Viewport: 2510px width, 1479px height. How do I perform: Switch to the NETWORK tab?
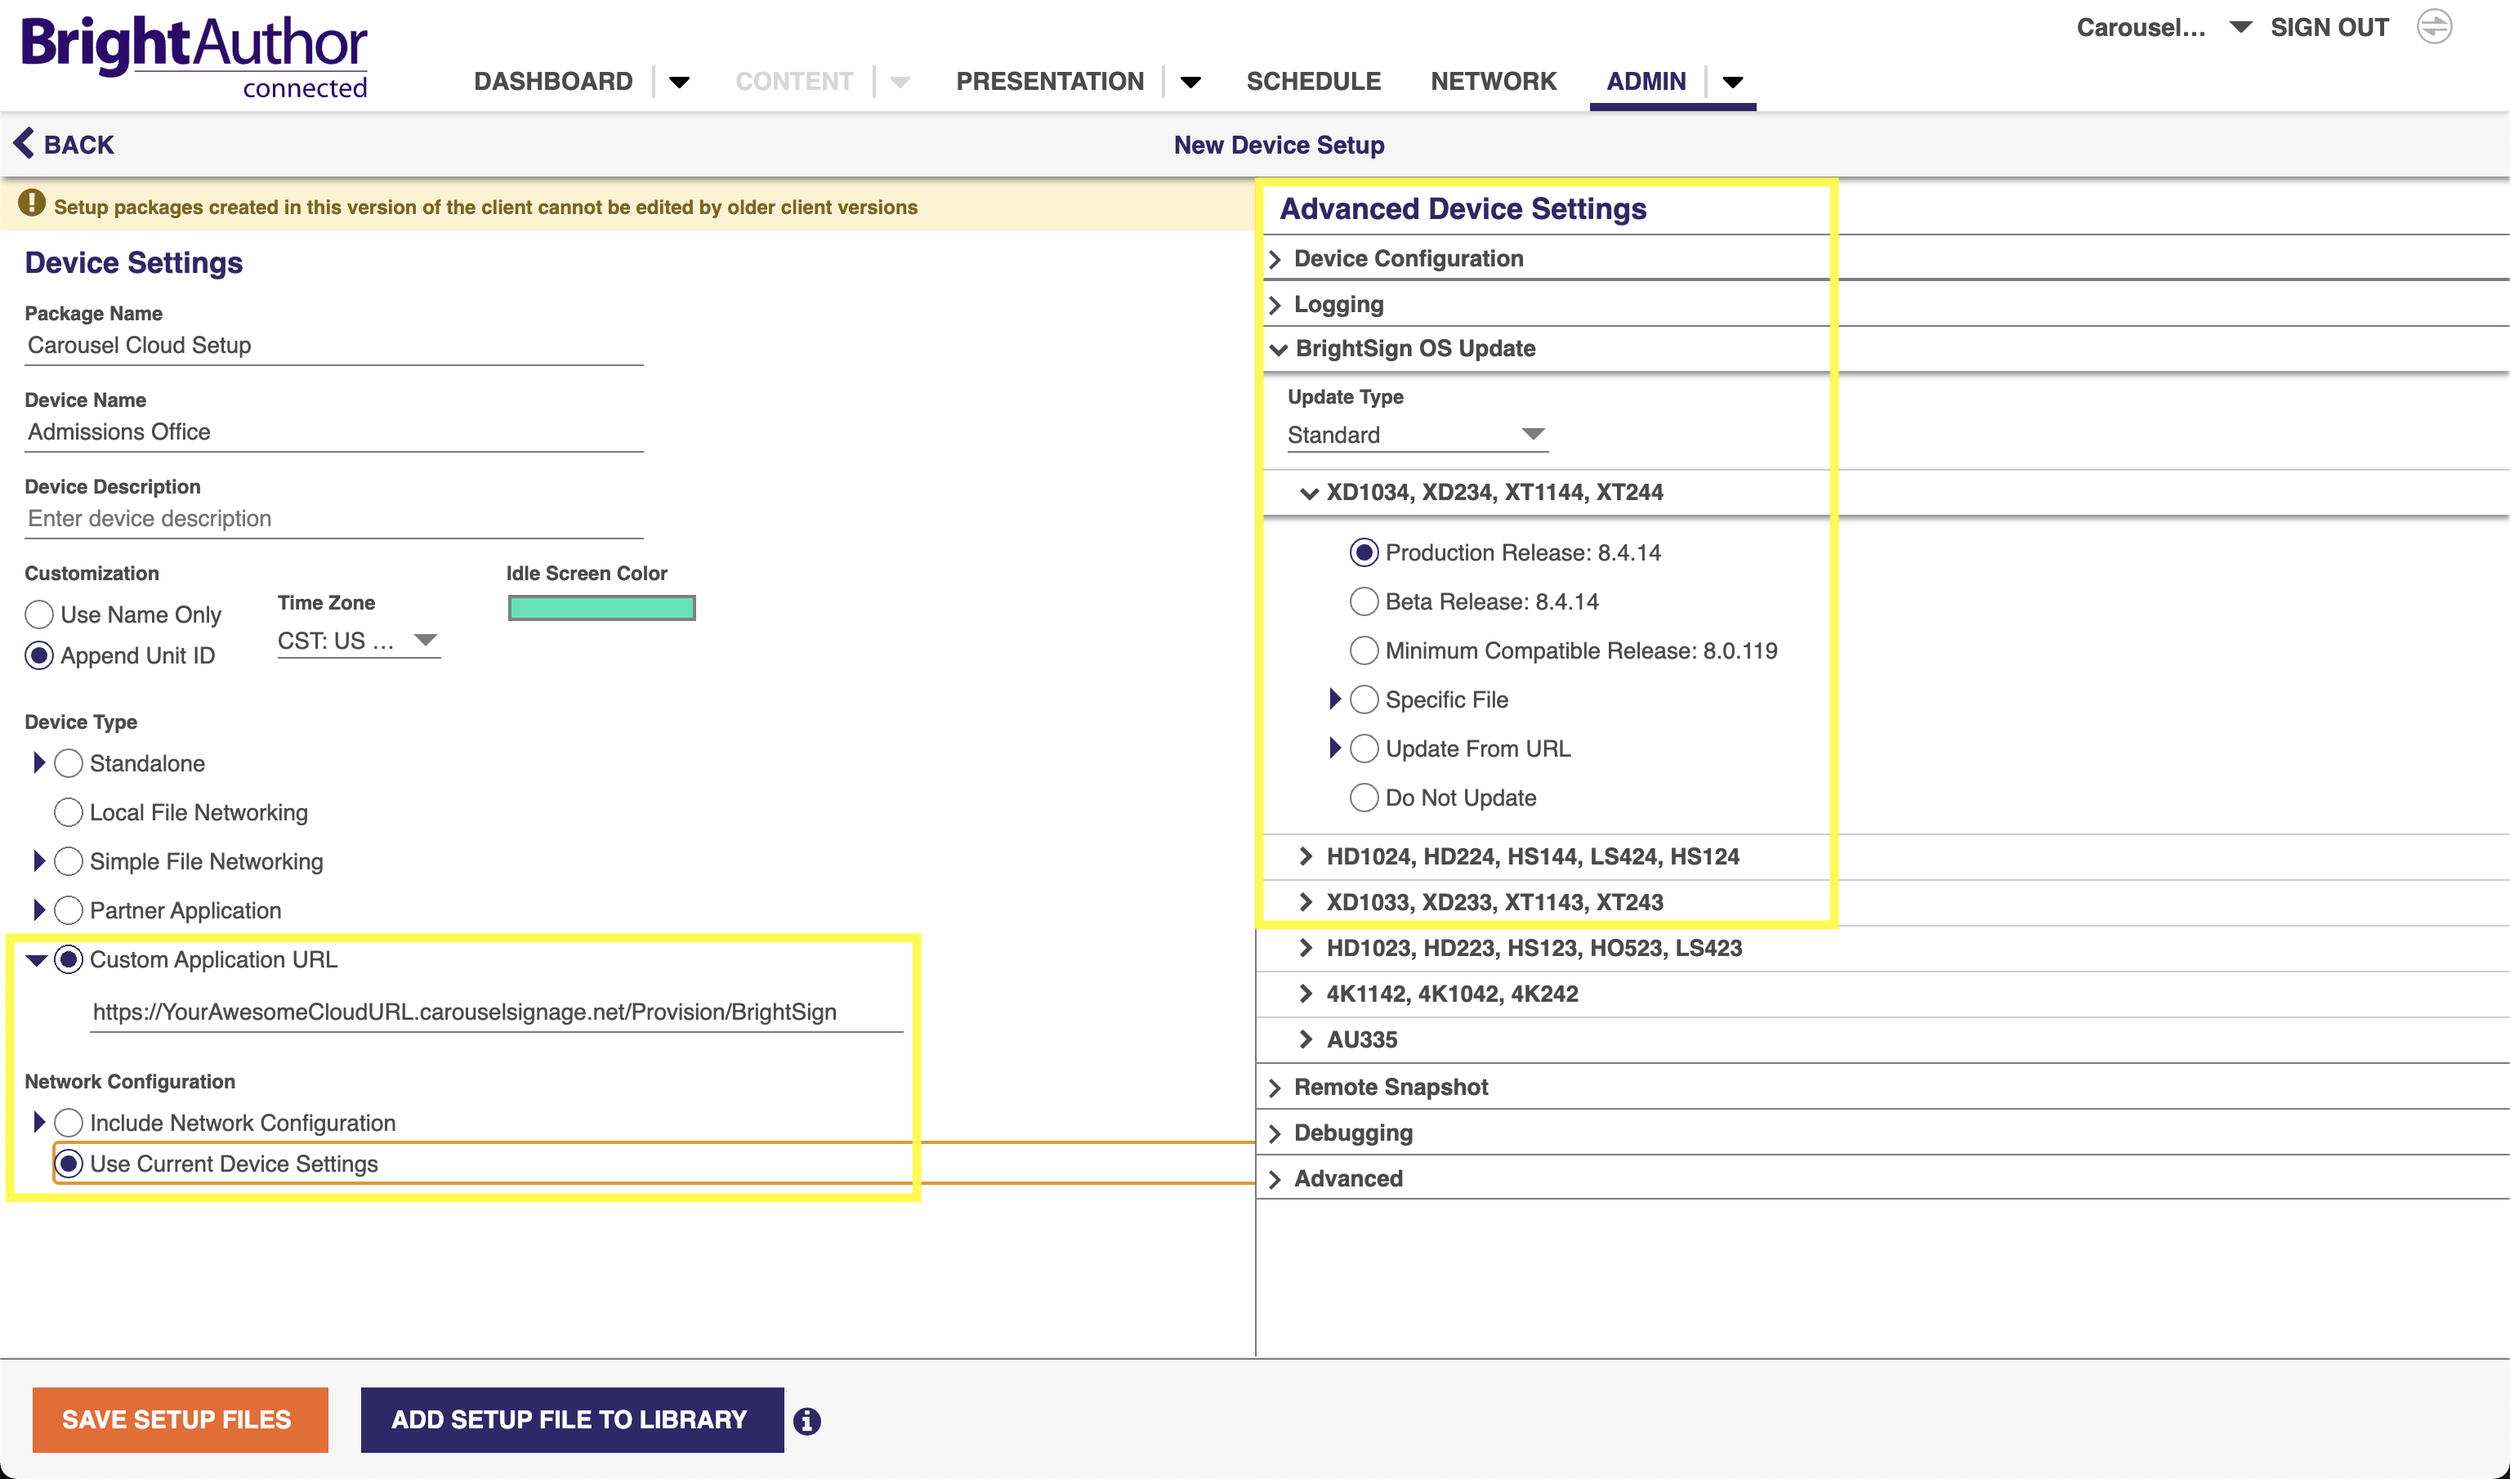pyautogui.click(x=1494, y=81)
